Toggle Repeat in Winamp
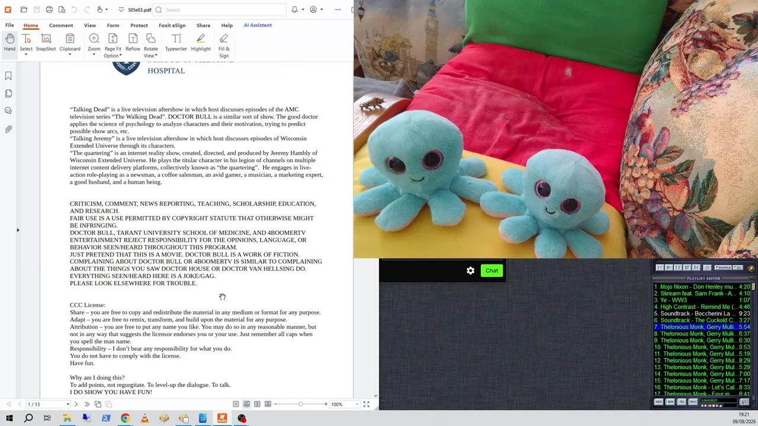Image resolution: width=758 pixels, height=426 pixels. 738,267
